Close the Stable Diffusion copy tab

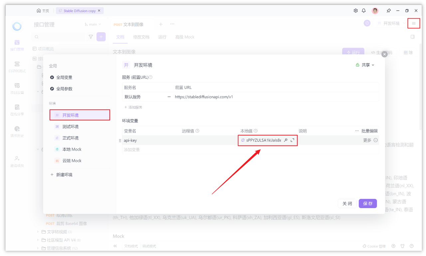[x=99, y=11]
